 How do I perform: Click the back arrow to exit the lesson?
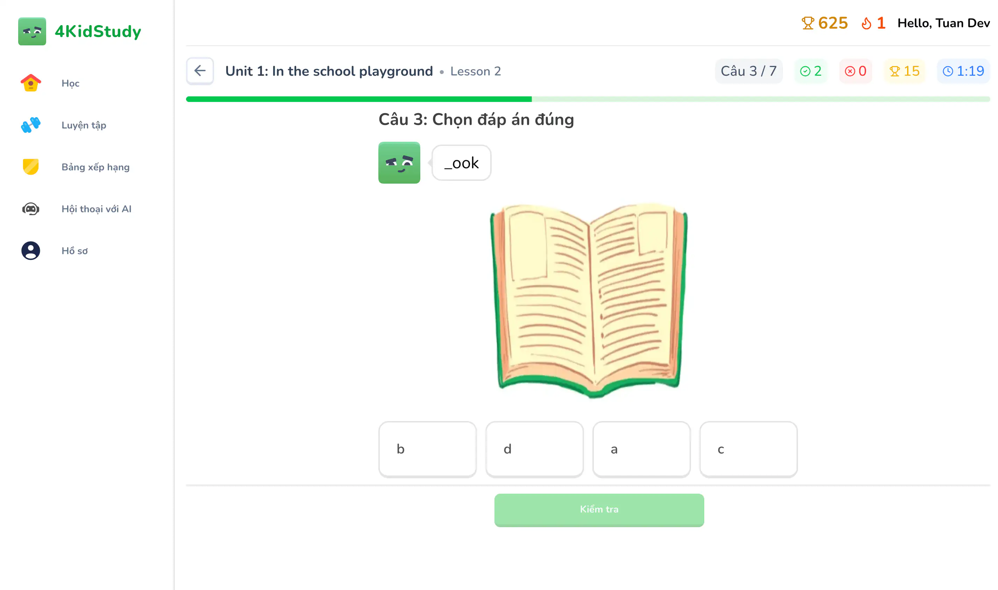(x=200, y=71)
